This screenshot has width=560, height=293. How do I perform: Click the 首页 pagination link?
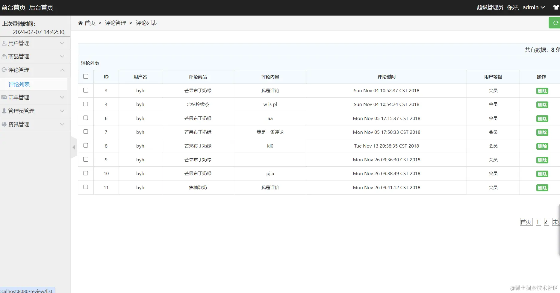(x=526, y=222)
